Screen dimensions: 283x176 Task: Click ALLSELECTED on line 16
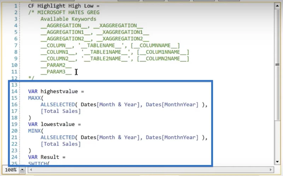point(58,105)
